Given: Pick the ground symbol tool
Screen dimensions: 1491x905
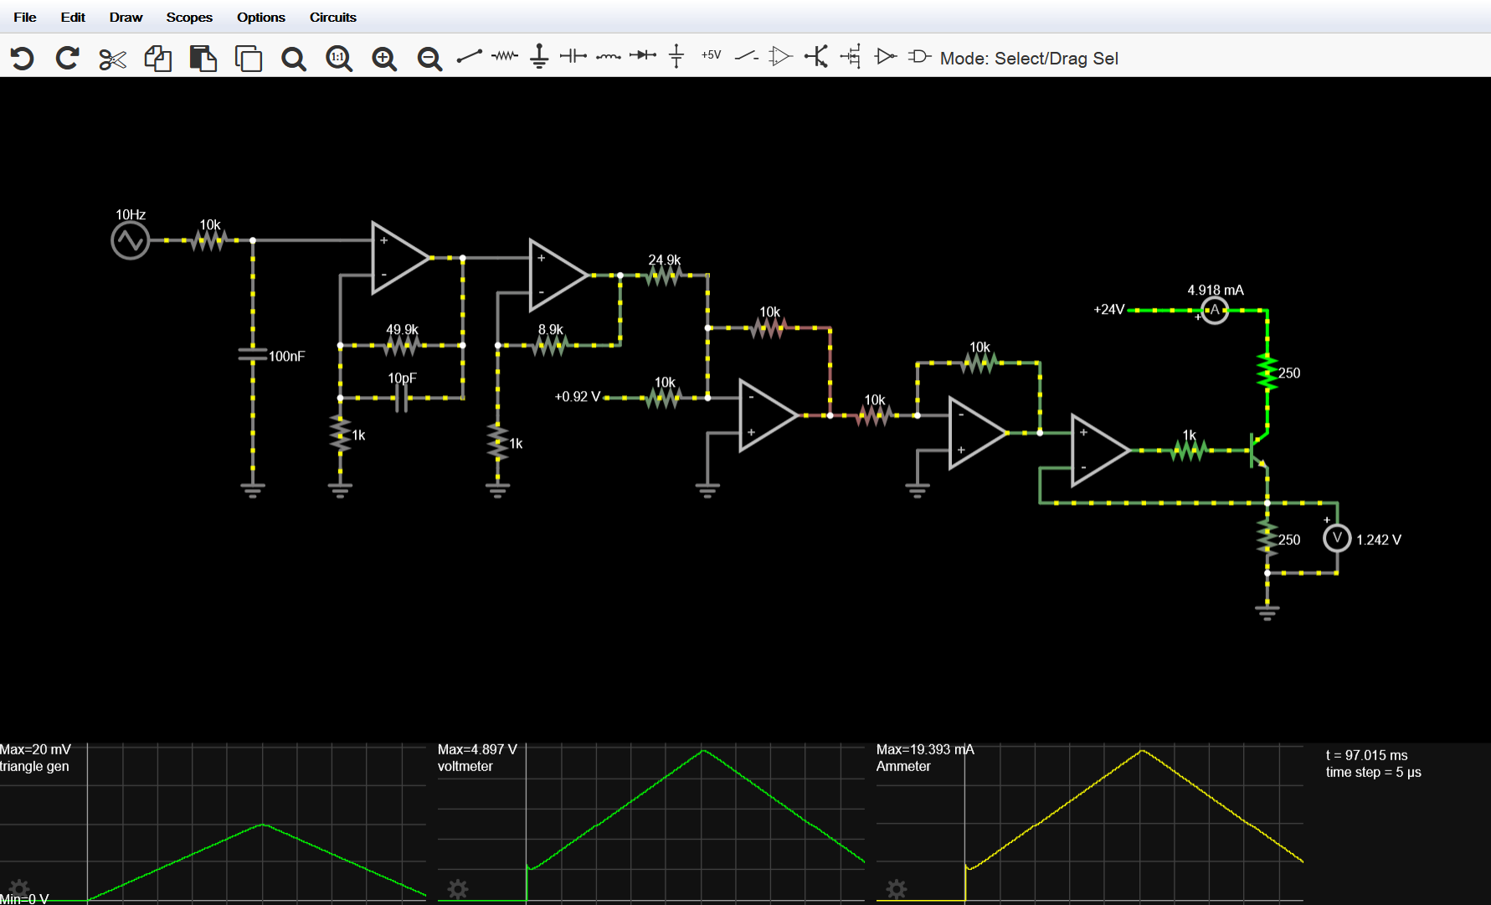Looking at the screenshot, I should tap(539, 57).
